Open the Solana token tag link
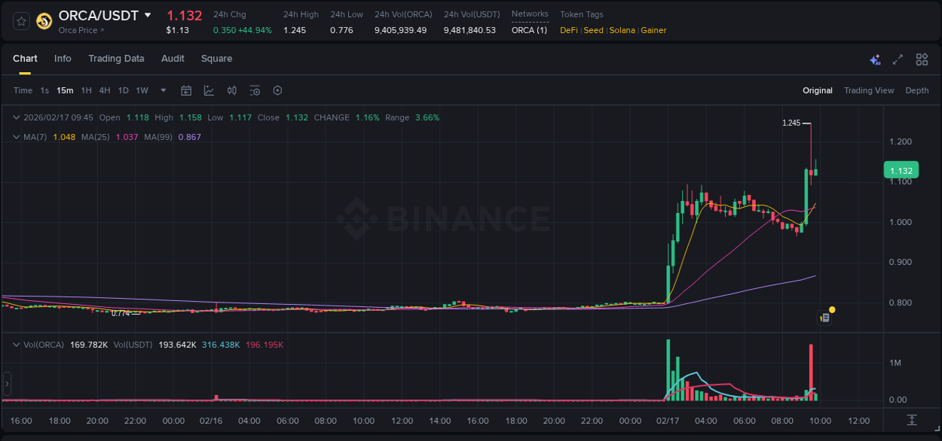The height and width of the screenshot is (441, 942). tap(622, 30)
